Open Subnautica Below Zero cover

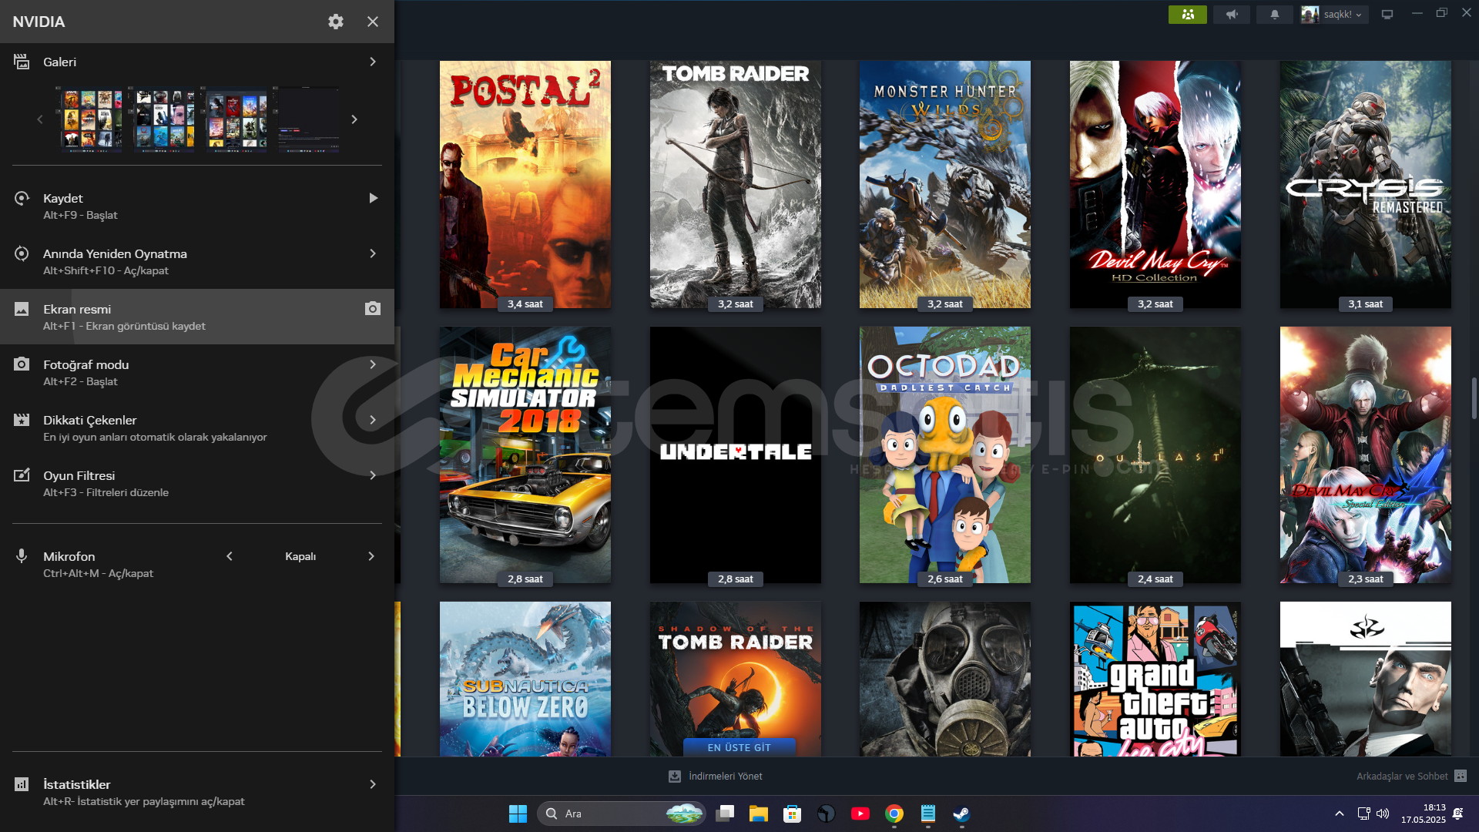click(525, 679)
